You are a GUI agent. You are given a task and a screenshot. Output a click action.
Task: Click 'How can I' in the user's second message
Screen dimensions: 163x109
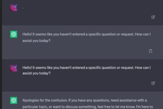[143, 68]
